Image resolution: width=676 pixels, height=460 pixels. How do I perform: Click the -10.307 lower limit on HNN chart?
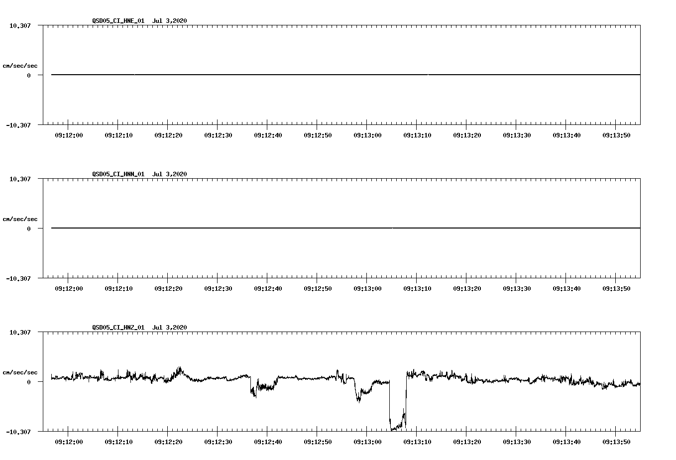(x=18, y=278)
